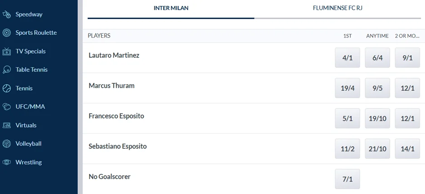This screenshot has height=194, width=425.
Task: Open the Sports Roulette wheel icon
Action: click(x=7, y=33)
